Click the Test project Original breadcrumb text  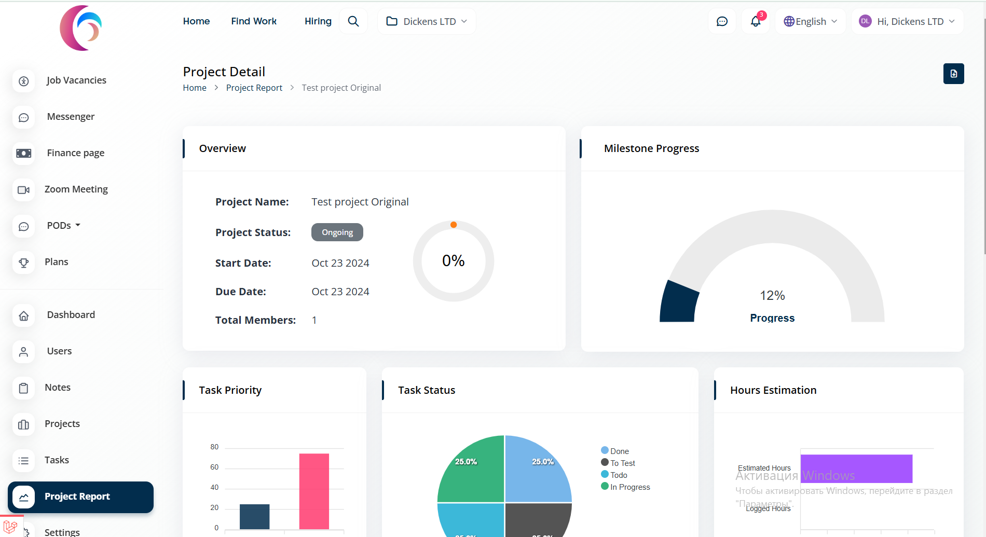coord(341,88)
